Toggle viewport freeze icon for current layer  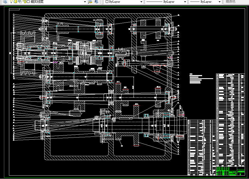point(20,2)
